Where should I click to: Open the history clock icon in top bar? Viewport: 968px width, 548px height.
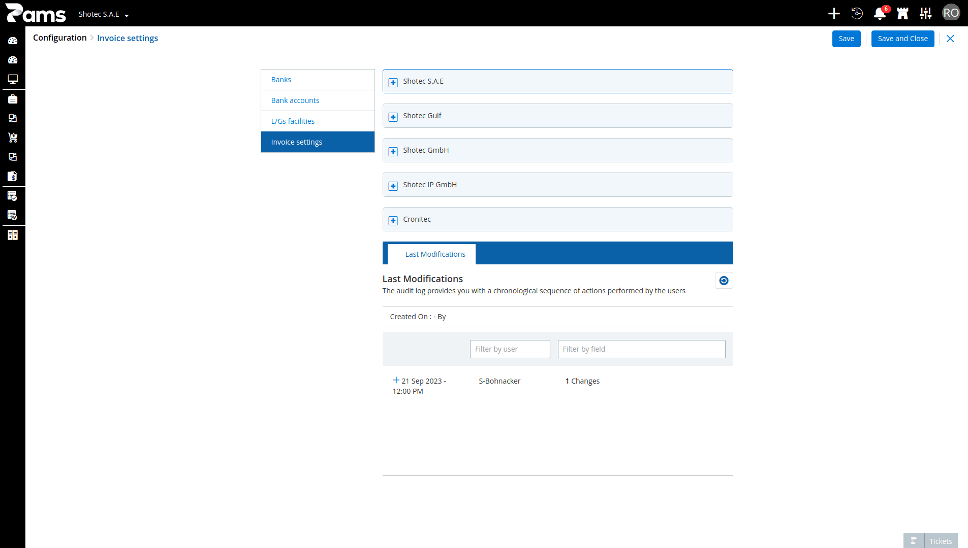pyautogui.click(x=857, y=14)
